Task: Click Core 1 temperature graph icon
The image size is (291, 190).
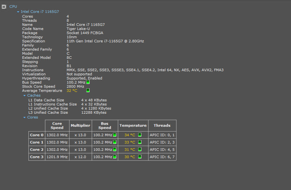Action: click(140, 142)
